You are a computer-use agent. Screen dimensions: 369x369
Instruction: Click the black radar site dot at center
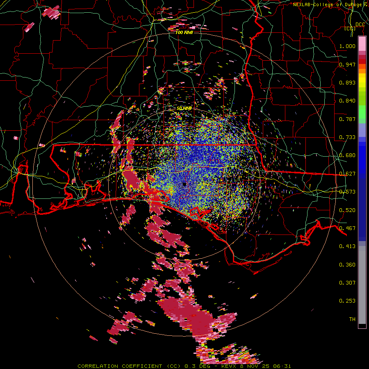click(x=184, y=184)
